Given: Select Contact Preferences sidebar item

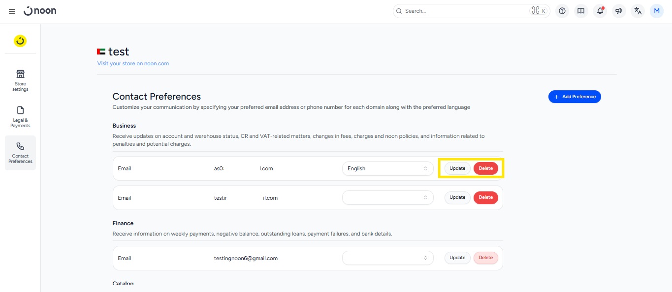Looking at the screenshot, I should point(20,153).
